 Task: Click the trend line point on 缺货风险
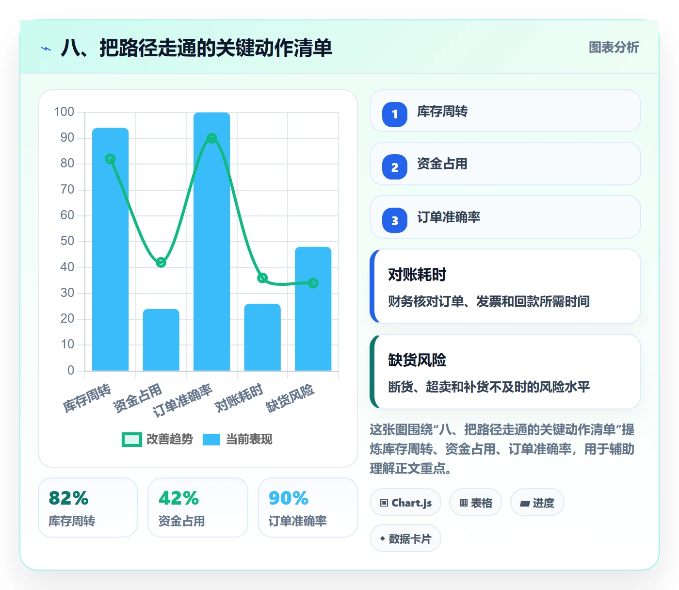(313, 283)
